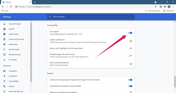The width and height of the screenshot is (176, 93).
Task: Open Search engine section
Action: click(x=14, y=49)
